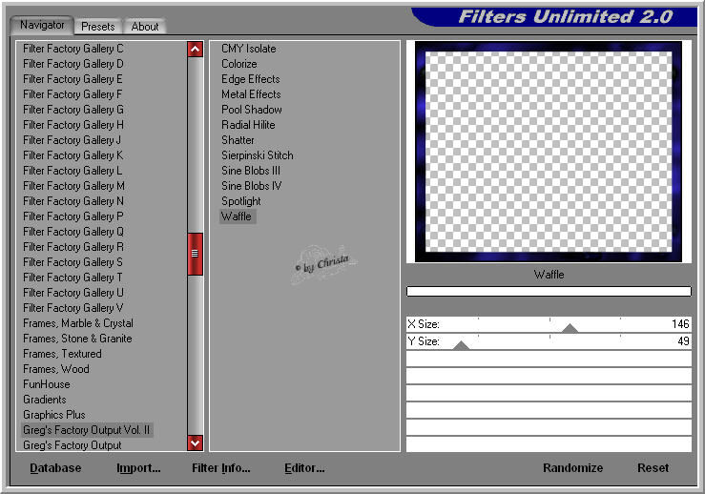Click the Import... button
705x494 pixels.
tap(138, 468)
